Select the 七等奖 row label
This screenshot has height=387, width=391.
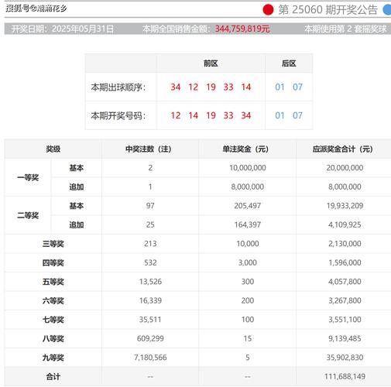53,320
